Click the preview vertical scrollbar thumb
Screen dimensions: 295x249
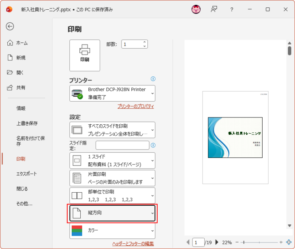click(290, 51)
